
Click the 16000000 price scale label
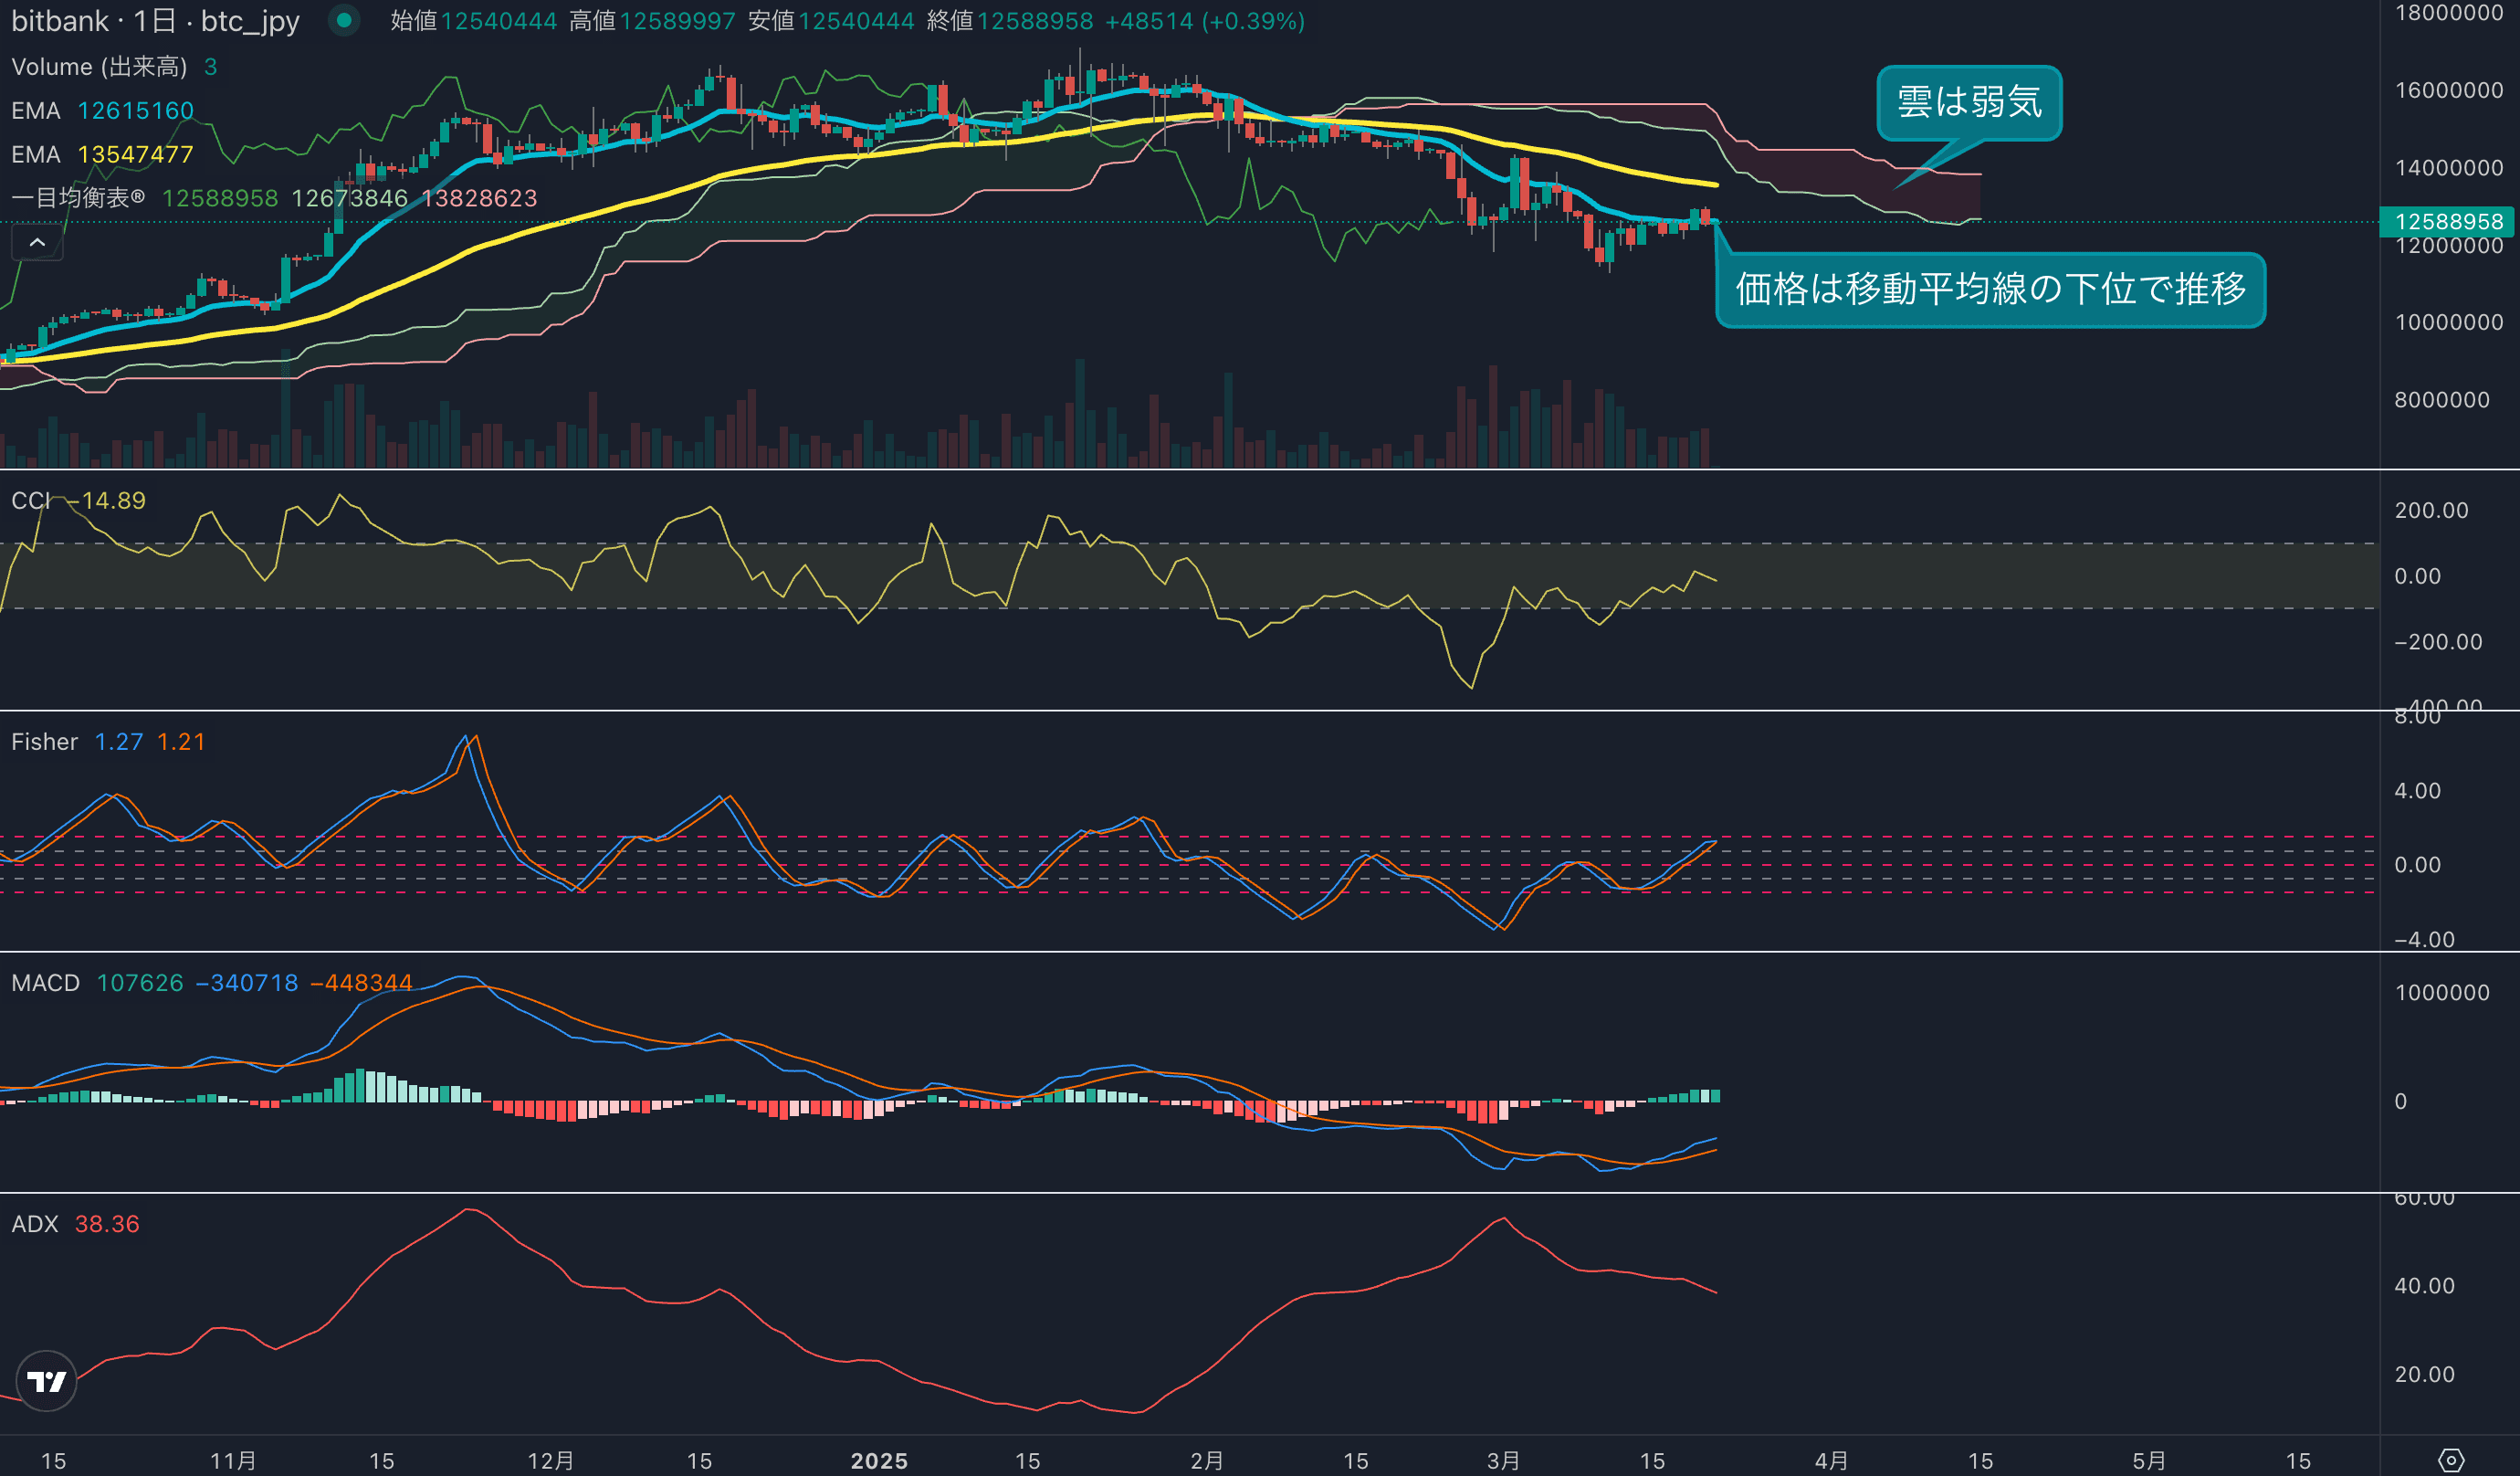point(2448,90)
